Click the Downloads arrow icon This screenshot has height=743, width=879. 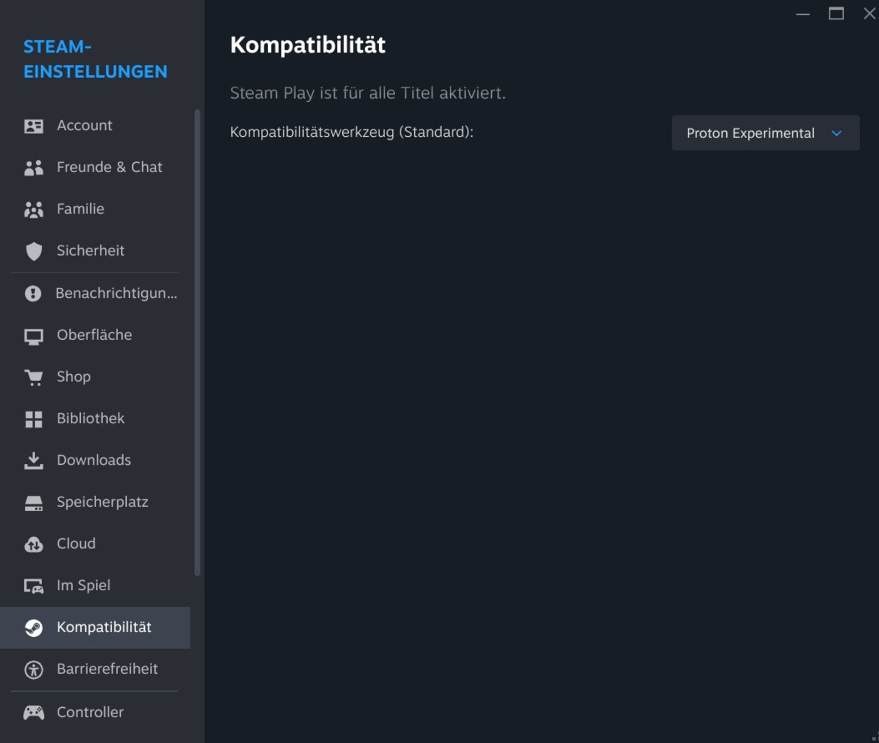(x=34, y=461)
